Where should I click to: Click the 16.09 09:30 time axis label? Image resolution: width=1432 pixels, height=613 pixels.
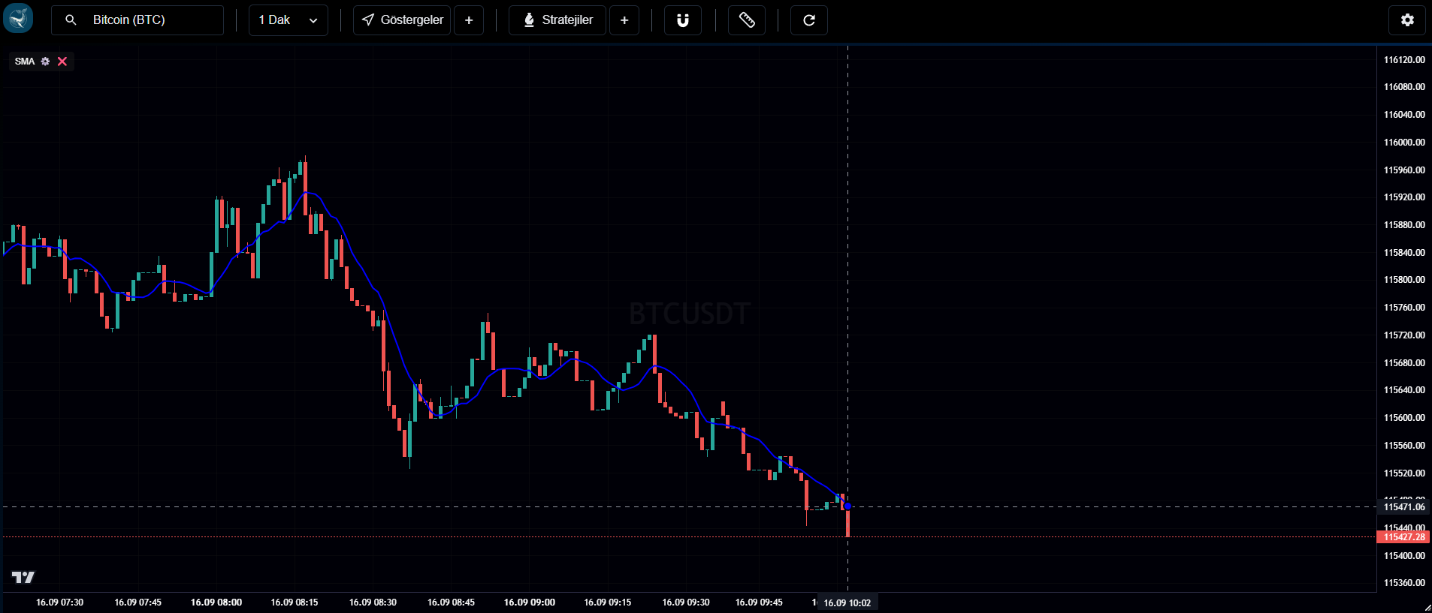686,602
